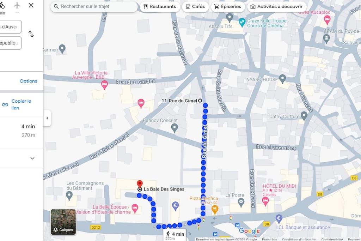Click the Rechercher sur le trajet field

(x=94, y=7)
